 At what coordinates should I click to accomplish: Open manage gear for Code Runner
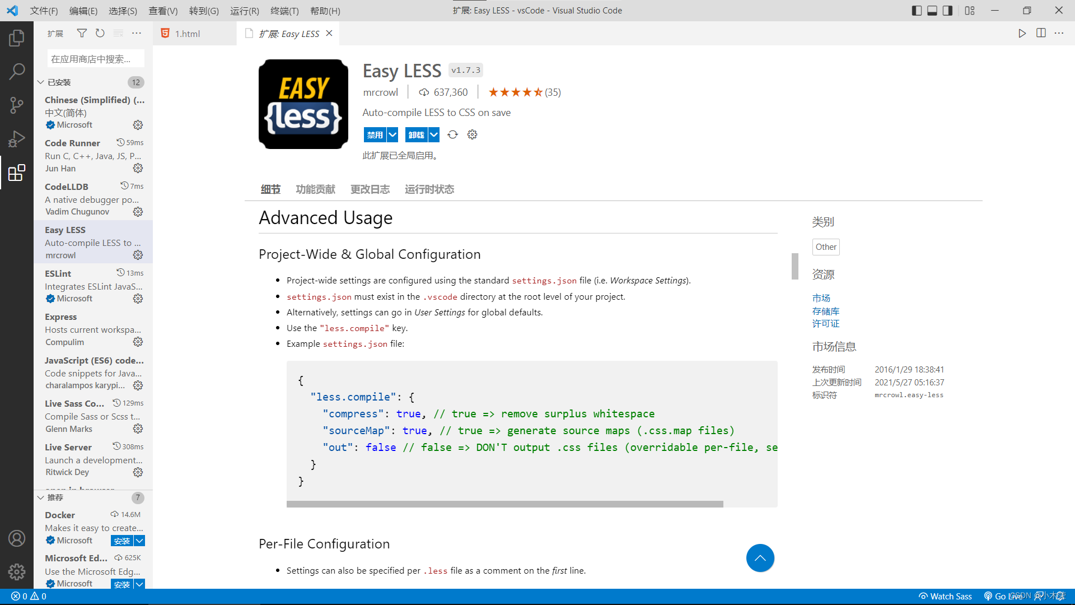pos(138,168)
